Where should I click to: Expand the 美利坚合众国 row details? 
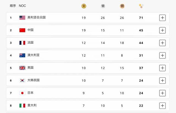pyautogui.click(x=163, y=18)
